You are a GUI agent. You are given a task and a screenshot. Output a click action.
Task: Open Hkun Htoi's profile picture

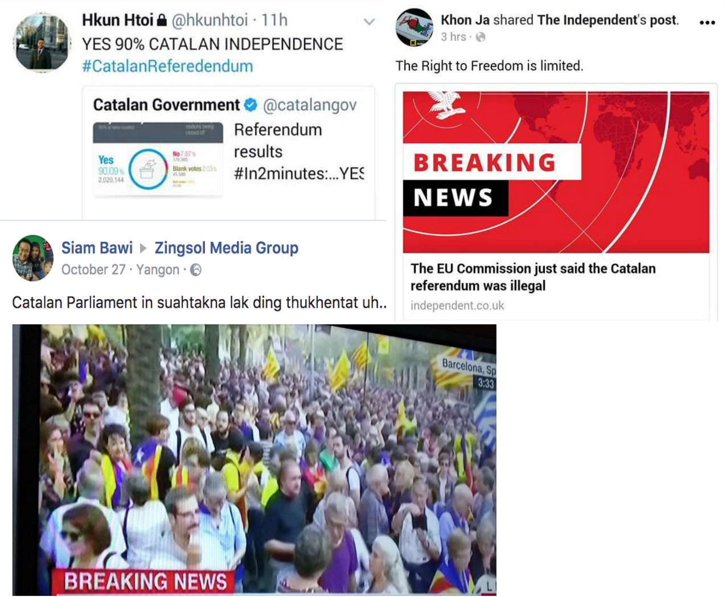tap(41, 42)
